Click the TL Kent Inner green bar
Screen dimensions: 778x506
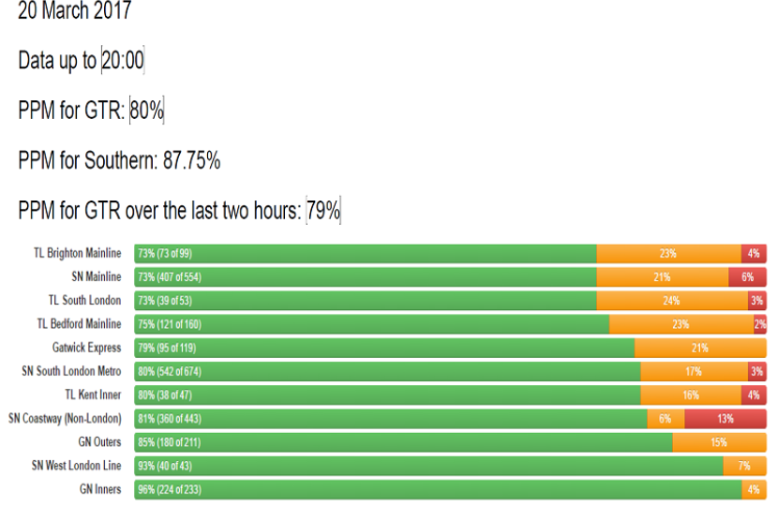click(387, 395)
